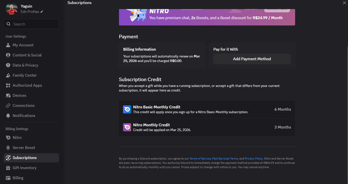Follow the Privacy Policy link

click(x=254, y=159)
